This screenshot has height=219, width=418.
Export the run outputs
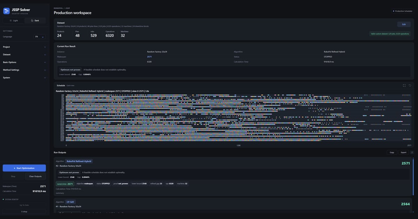403,152
